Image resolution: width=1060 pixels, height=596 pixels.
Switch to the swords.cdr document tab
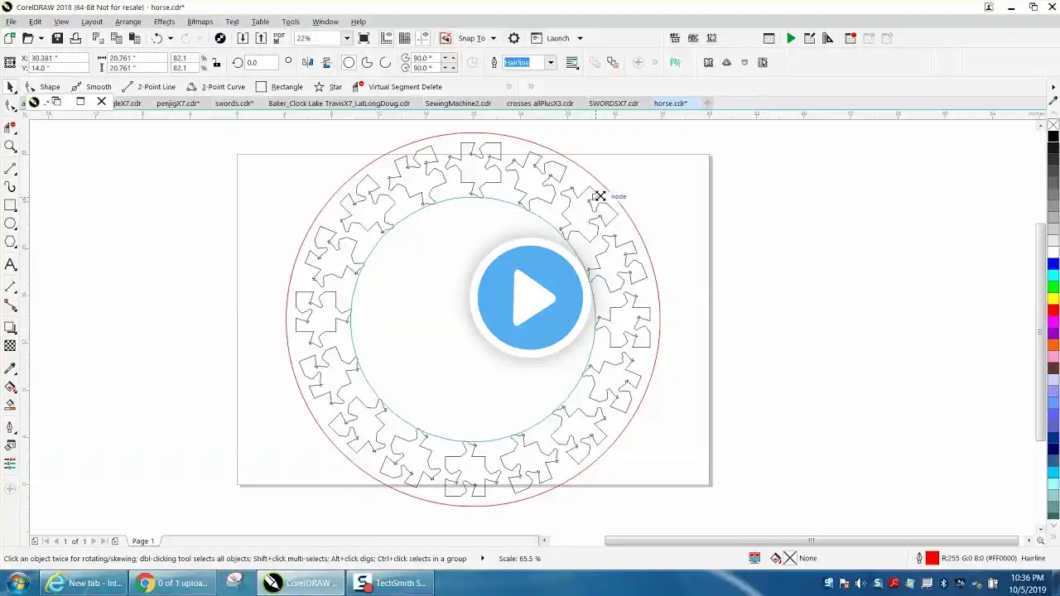coord(234,103)
